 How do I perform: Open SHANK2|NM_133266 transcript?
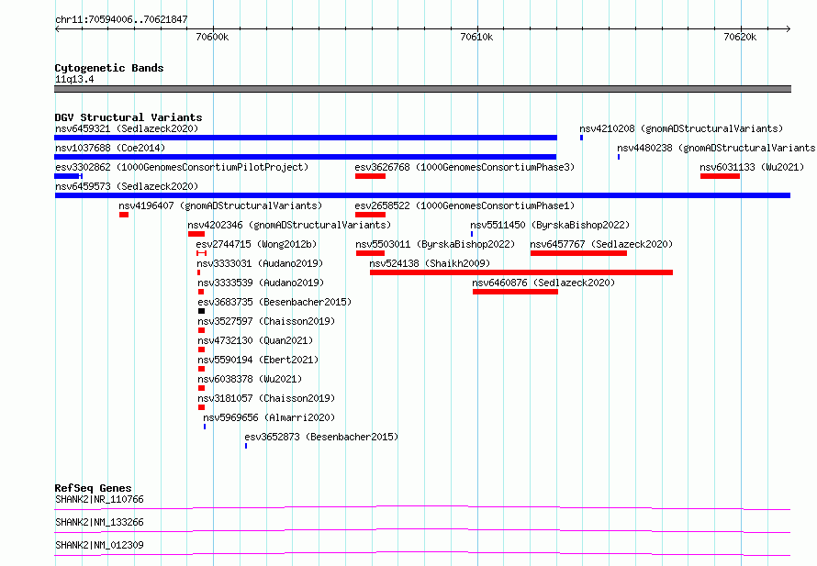coord(99,522)
